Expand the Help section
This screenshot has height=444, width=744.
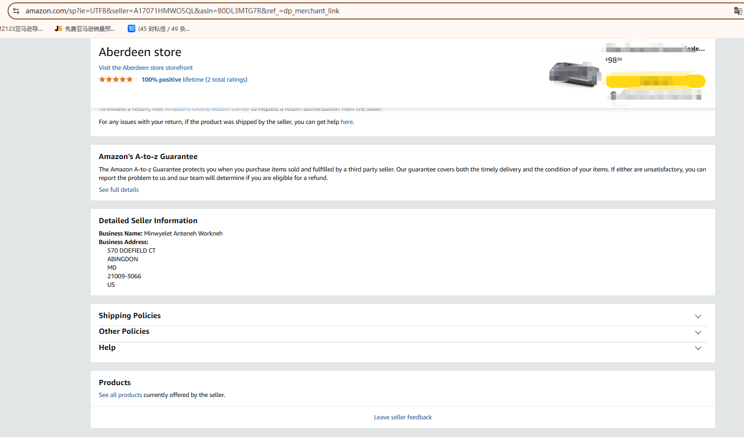click(x=698, y=349)
